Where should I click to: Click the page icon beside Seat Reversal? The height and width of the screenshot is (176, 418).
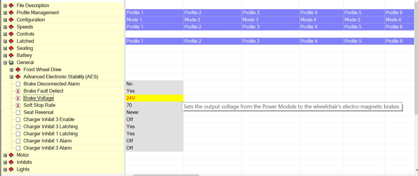click(x=18, y=112)
